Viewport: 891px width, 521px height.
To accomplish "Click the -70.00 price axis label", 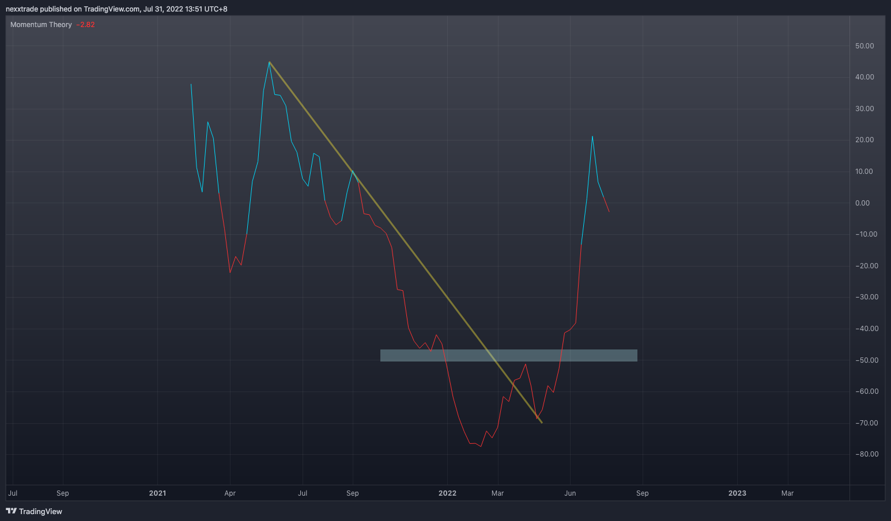I will coord(867,423).
